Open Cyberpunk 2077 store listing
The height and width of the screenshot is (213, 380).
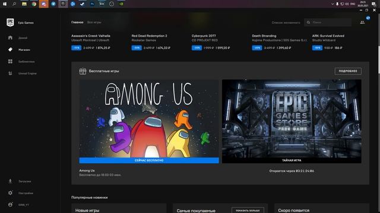[204, 35]
